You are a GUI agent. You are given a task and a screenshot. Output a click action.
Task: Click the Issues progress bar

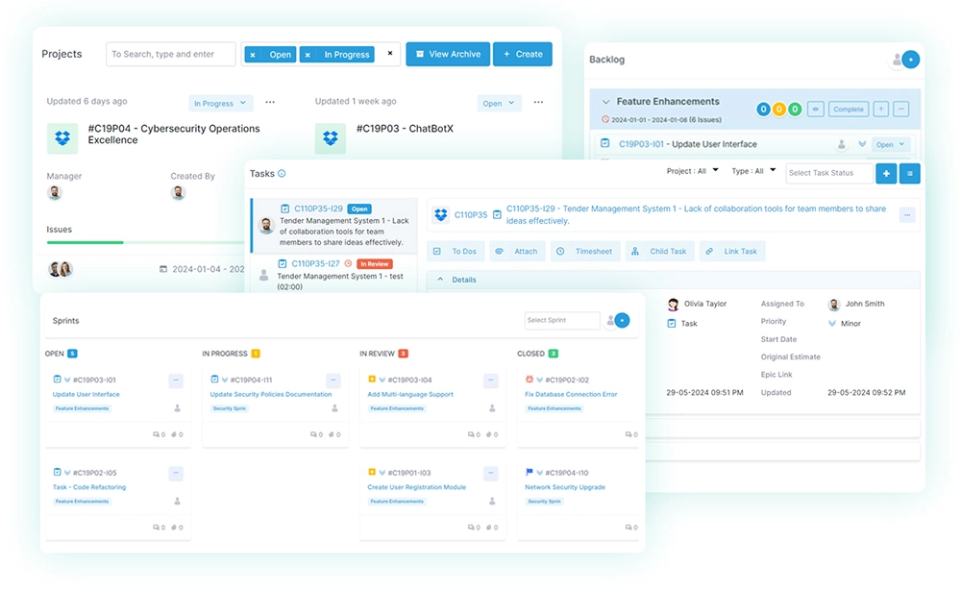click(86, 242)
